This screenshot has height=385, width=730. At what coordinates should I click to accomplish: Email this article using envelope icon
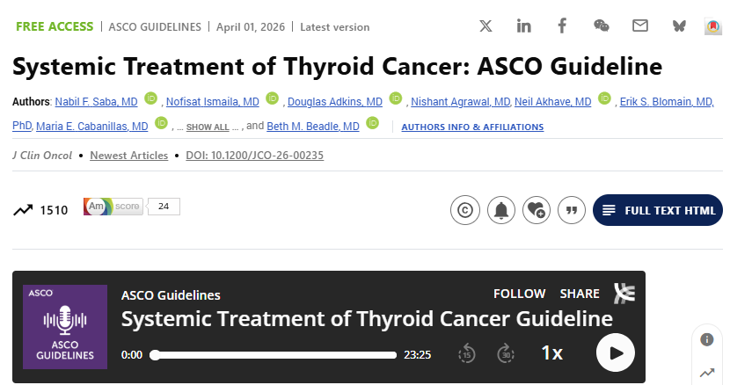pyautogui.click(x=640, y=25)
